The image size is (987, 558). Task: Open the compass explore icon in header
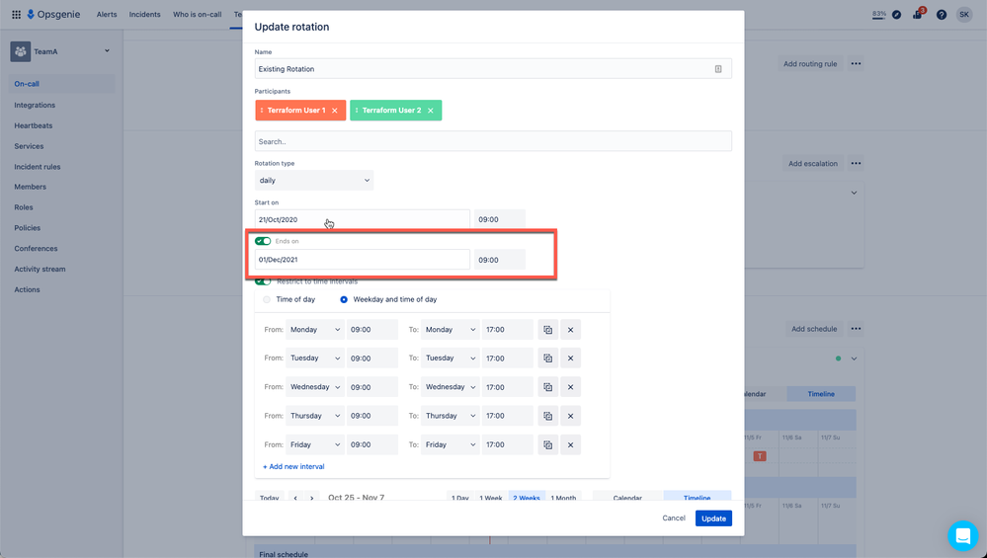coord(896,15)
